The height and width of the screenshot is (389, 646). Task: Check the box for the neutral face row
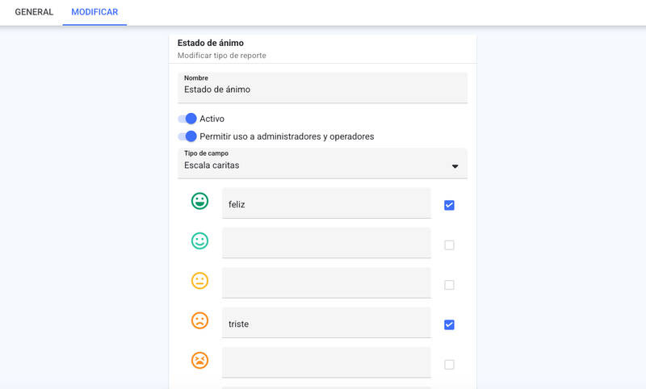[449, 285]
